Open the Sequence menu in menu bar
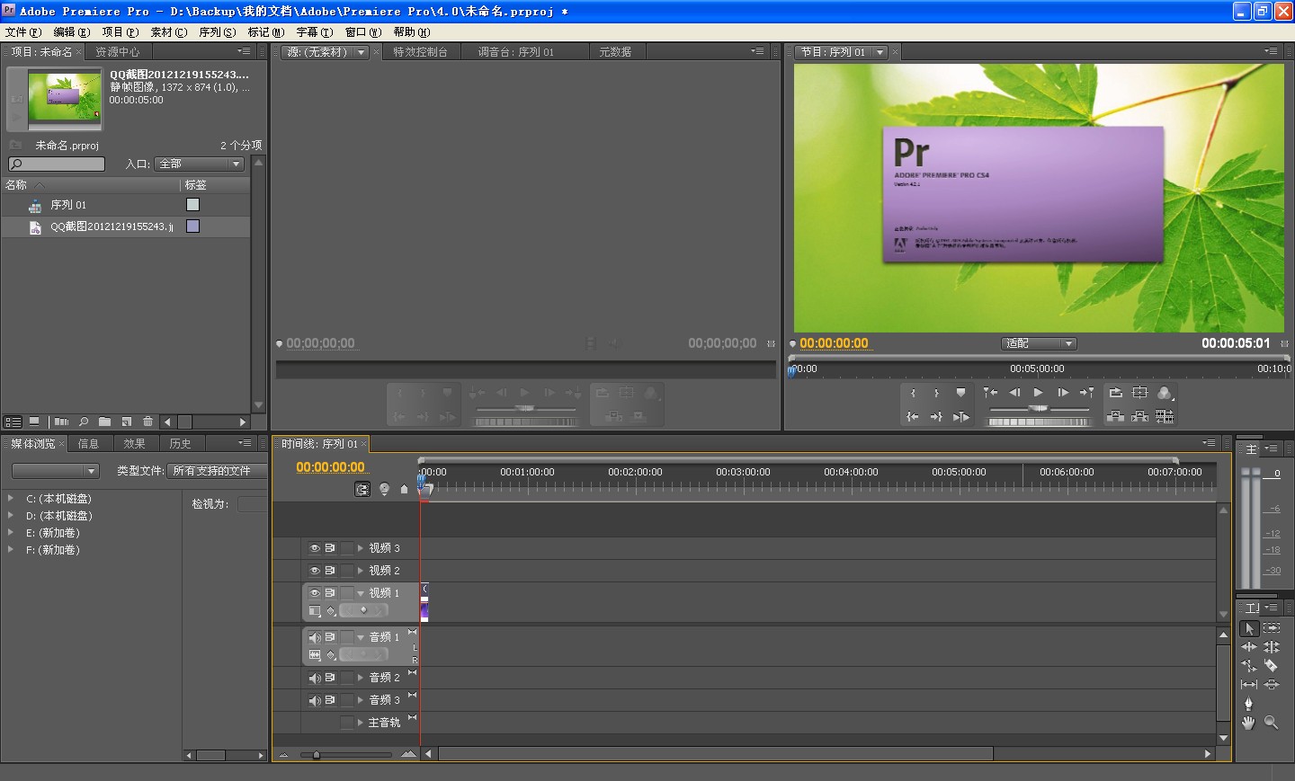 tap(217, 32)
